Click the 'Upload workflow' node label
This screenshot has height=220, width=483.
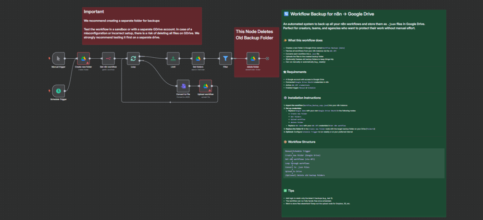click(x=206, y=94)
